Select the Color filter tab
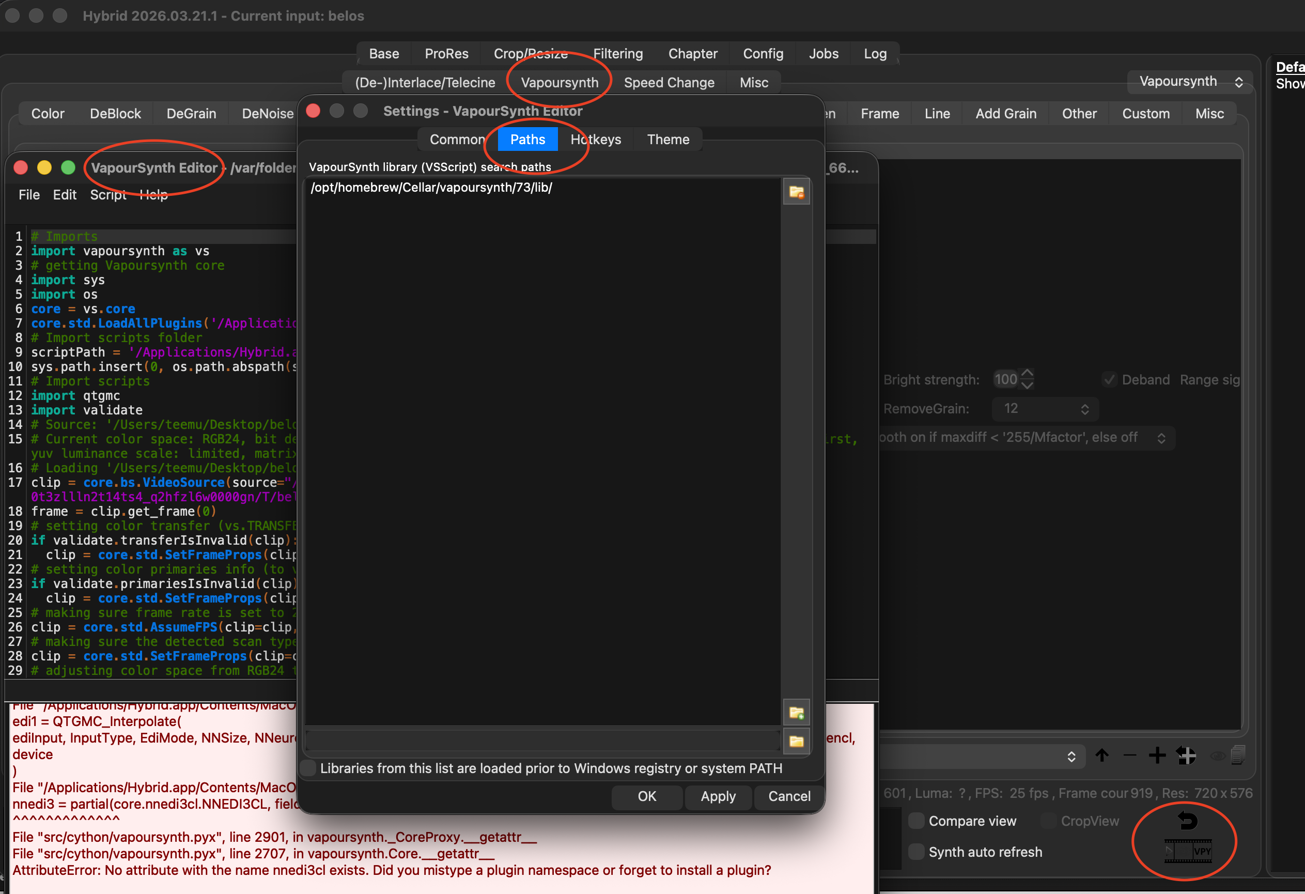The image size is (1305, 894). click(x=48, y=114)
